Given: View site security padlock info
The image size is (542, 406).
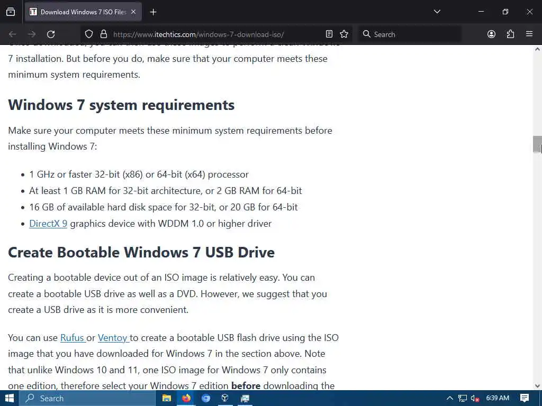Looking at the screenshot, I should [x=103, y=34].
